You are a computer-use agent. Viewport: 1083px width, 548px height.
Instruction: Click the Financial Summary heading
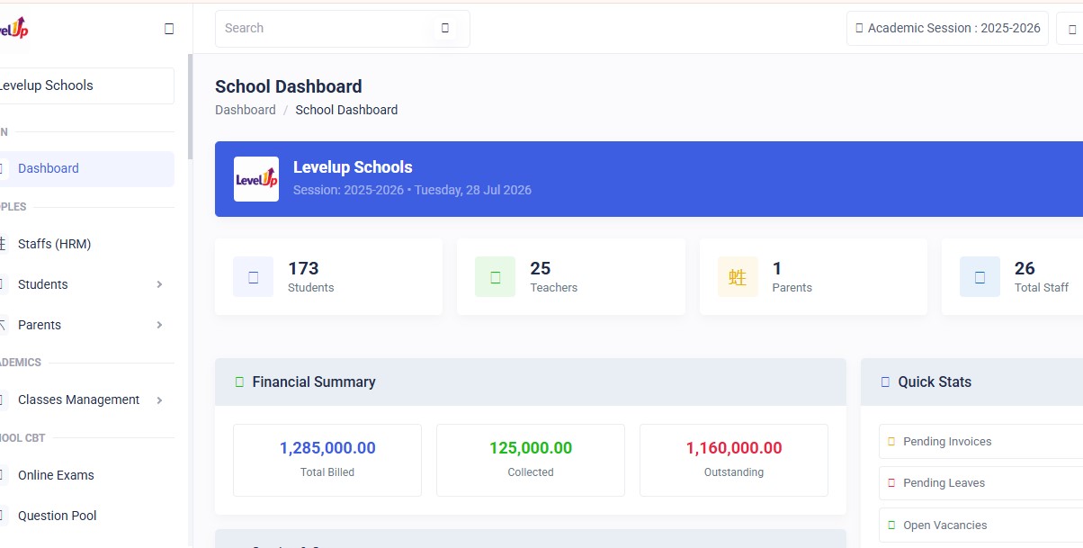(x=314, y=382)
